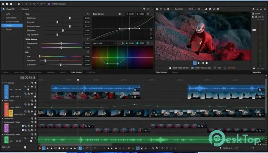Open the Event FX dropdown
268x153 pixels.
point(18,9)
